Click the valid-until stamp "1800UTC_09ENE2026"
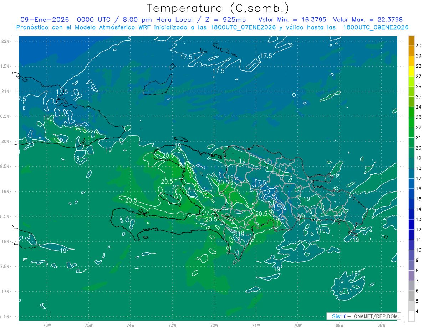Viewport: 428px width, 330px height. coord(376,27)
